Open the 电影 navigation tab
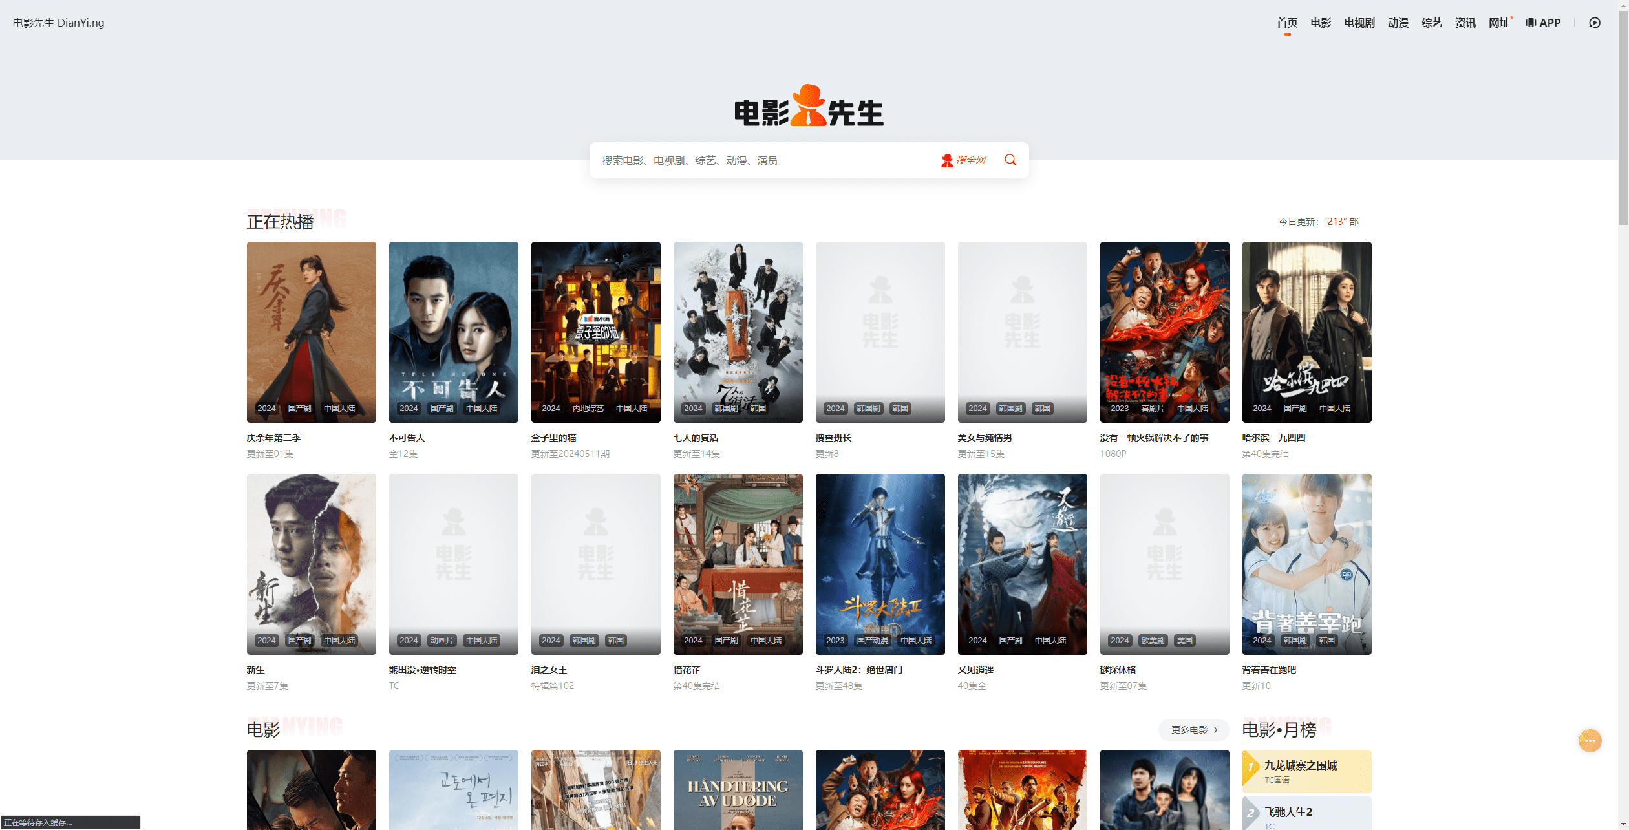Screen dimensions: 1629x830 coord(1321,23)
